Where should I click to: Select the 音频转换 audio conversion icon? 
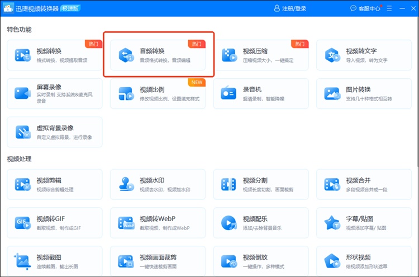[126, 55]
